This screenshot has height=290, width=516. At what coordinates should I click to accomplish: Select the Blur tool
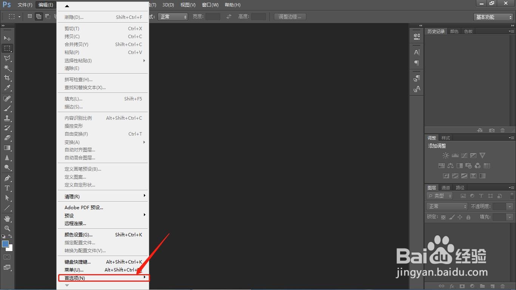(7, 158)
